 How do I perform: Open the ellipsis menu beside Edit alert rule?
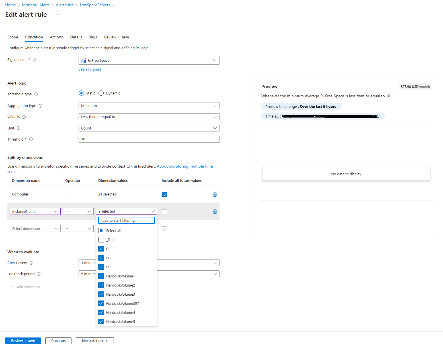[56, 15]
